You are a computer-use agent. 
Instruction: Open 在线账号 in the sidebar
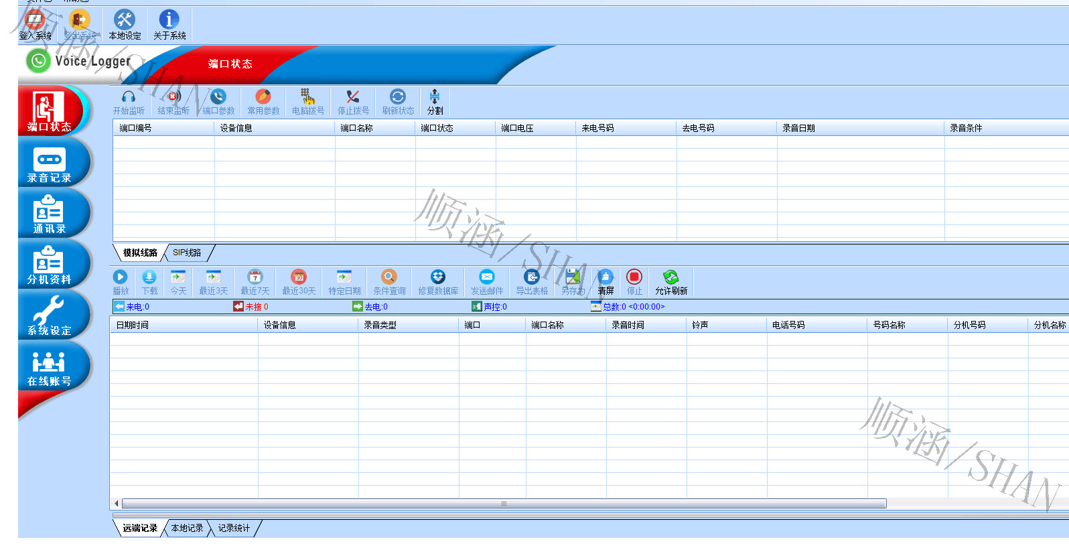coord(52,366)
